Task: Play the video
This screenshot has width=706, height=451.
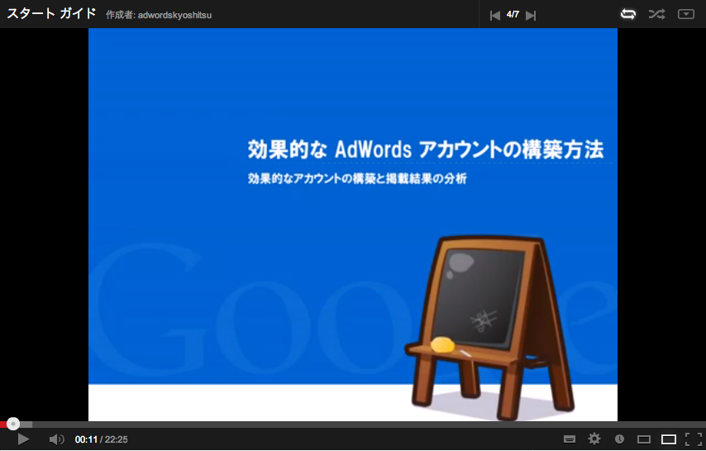Action: coord(23,439)
